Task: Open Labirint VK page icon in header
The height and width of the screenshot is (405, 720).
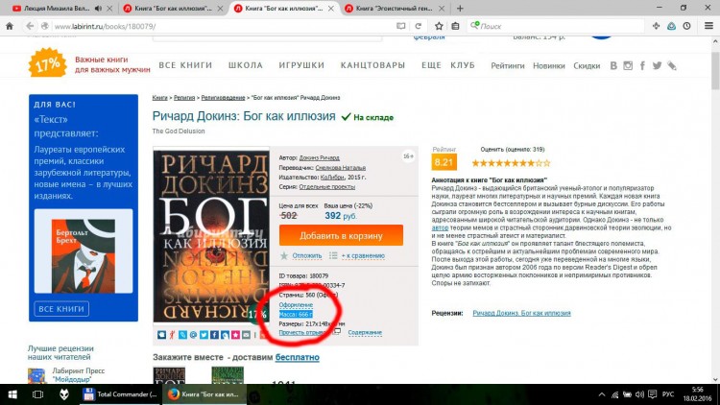Action: pos(613,65)
